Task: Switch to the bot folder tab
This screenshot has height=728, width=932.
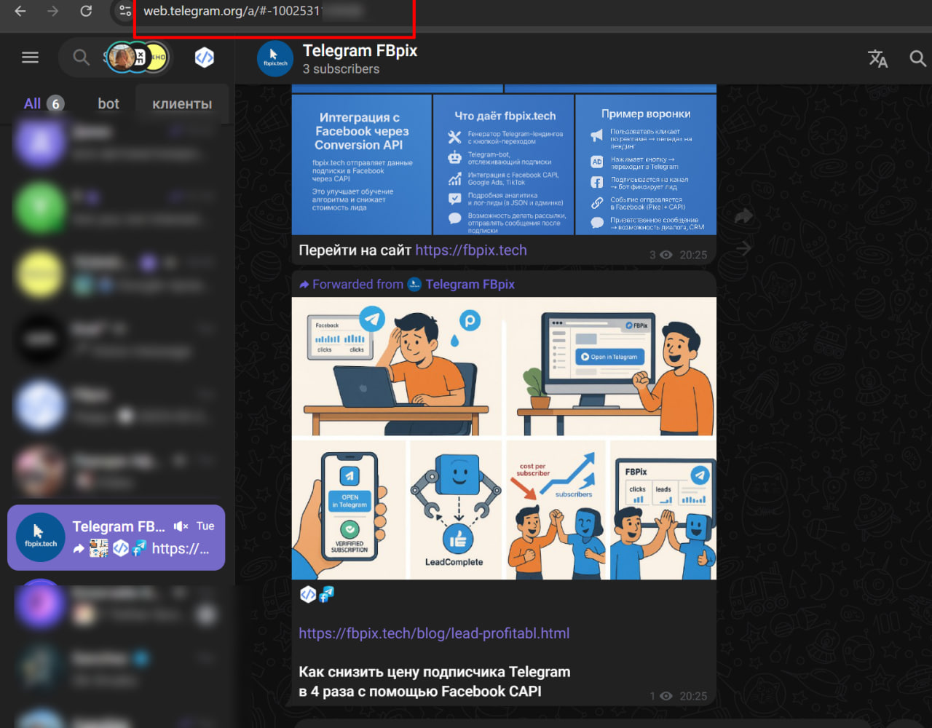Action: 108,103
